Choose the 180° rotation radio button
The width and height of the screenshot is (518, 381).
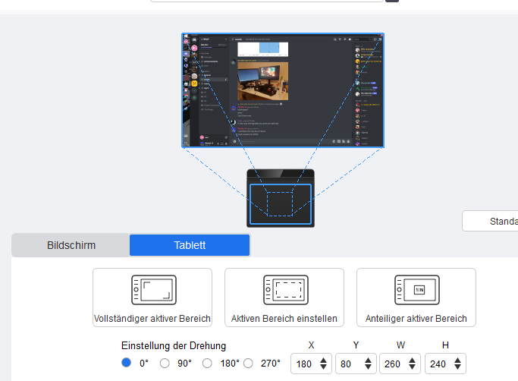(x=207, y=364)
